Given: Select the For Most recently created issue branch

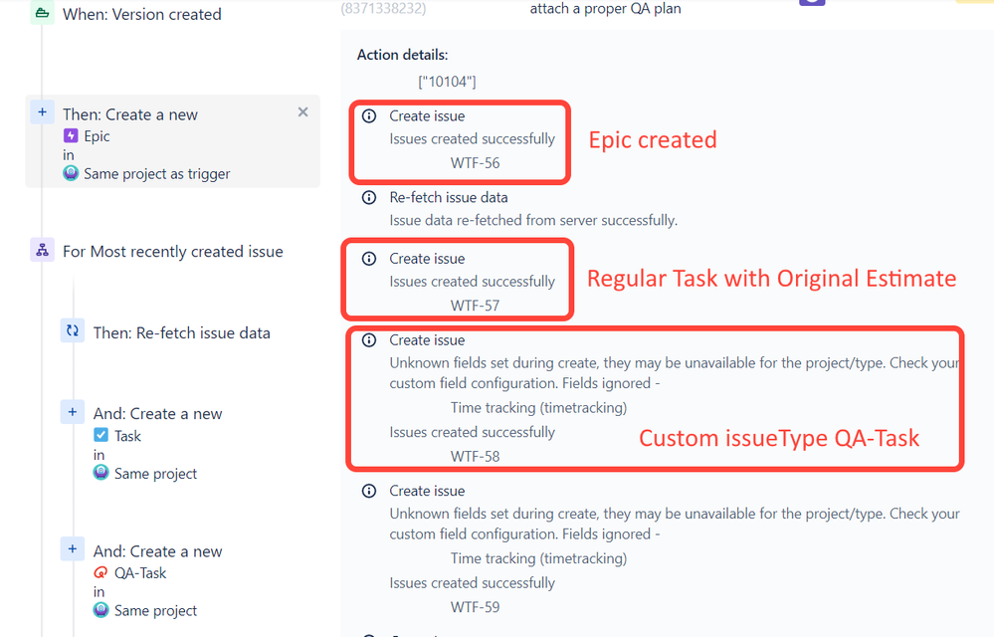Looking at the screenshot, I should [x=173, y=251].
